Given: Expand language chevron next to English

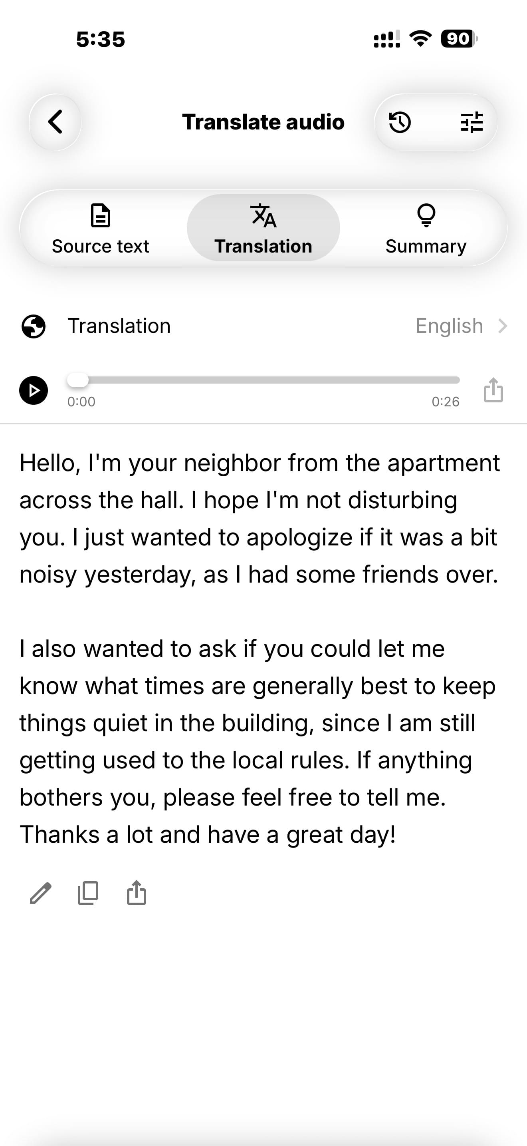Looking at the screenshot, I should (503, 326).
